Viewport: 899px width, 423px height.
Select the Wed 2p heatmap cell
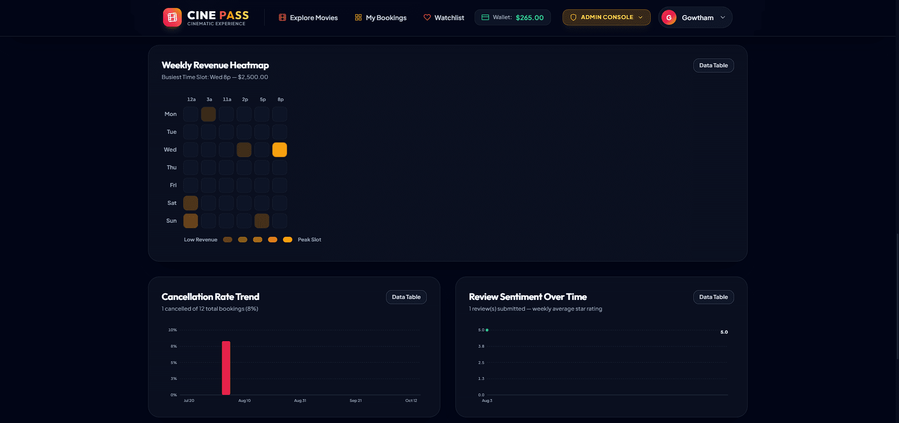coord(244,150)
